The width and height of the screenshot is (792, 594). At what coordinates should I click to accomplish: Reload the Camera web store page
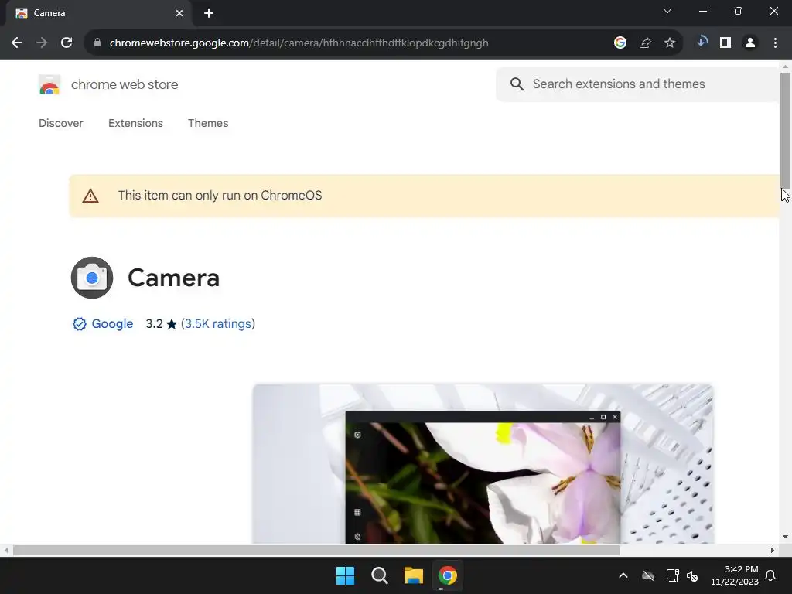pos(67,43)
